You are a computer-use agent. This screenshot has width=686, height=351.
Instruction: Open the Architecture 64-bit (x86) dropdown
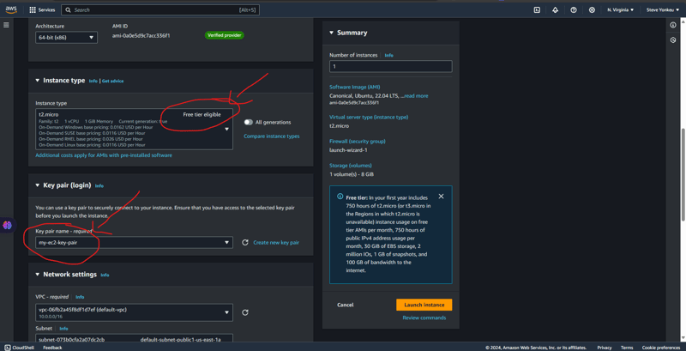pos(67,38)
